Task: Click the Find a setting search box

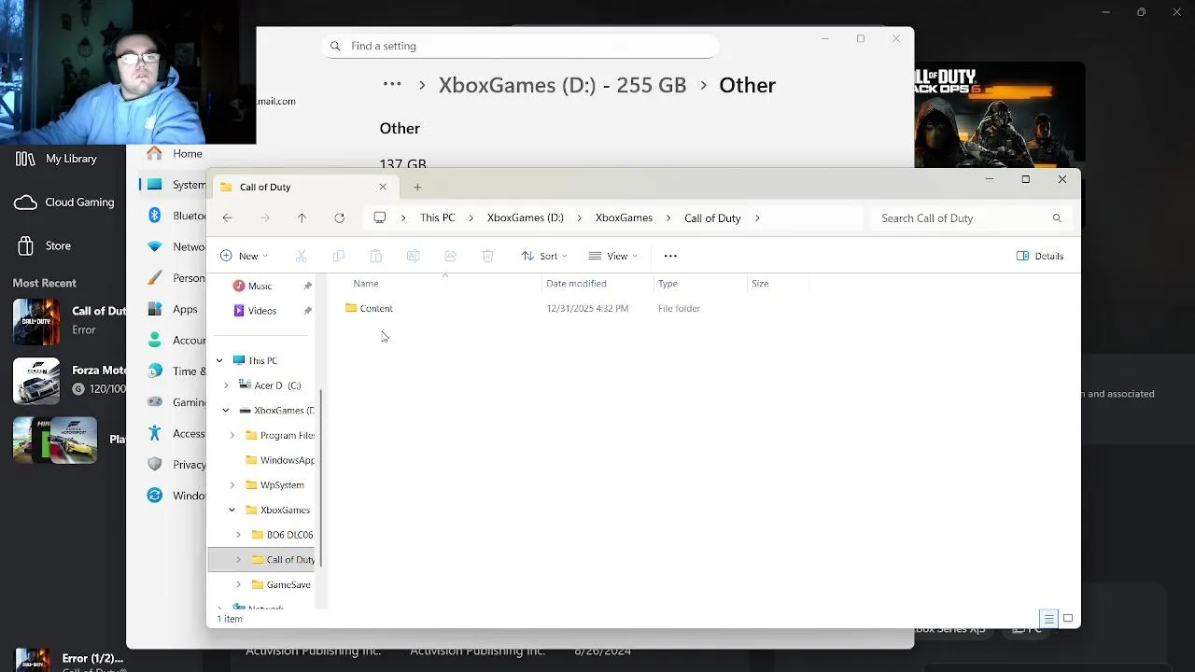Action: pyautogui.click(x=519, y=46)
